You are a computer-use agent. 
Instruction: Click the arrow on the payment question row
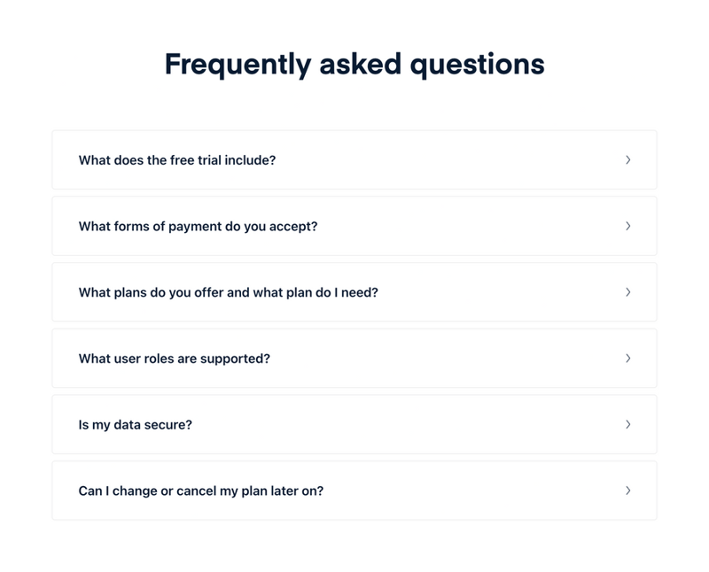tap(628, 226)
